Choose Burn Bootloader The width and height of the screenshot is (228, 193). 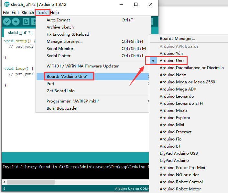(x=92, y=108)
